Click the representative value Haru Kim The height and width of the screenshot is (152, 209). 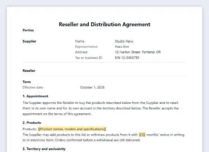(122, 47)
